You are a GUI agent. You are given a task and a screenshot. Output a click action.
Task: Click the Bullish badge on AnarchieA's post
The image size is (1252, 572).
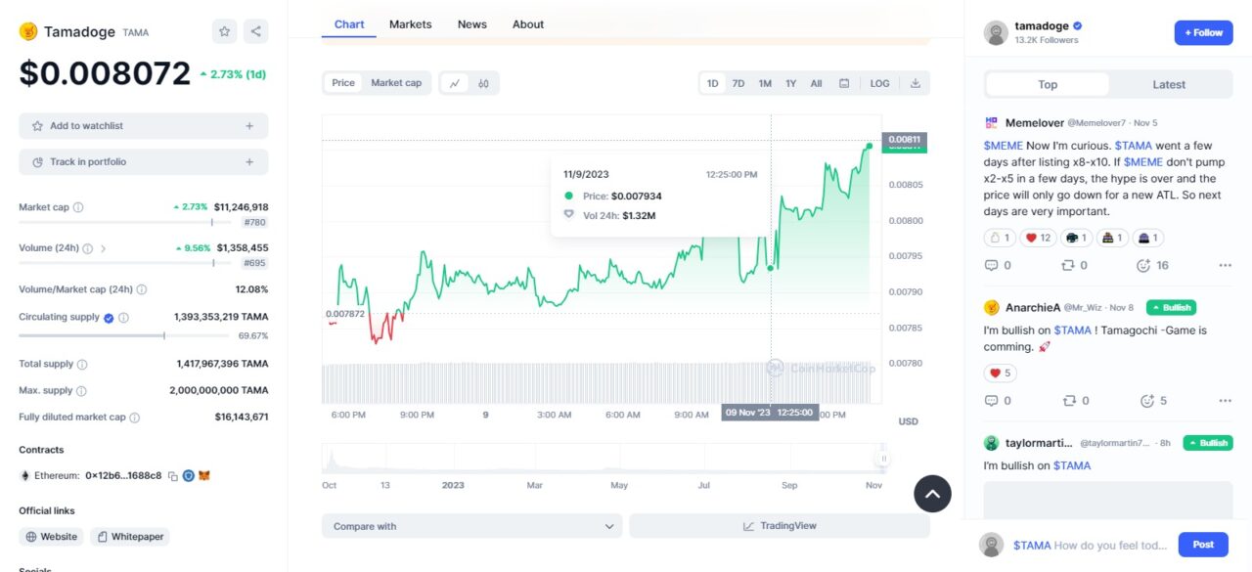1172,307
